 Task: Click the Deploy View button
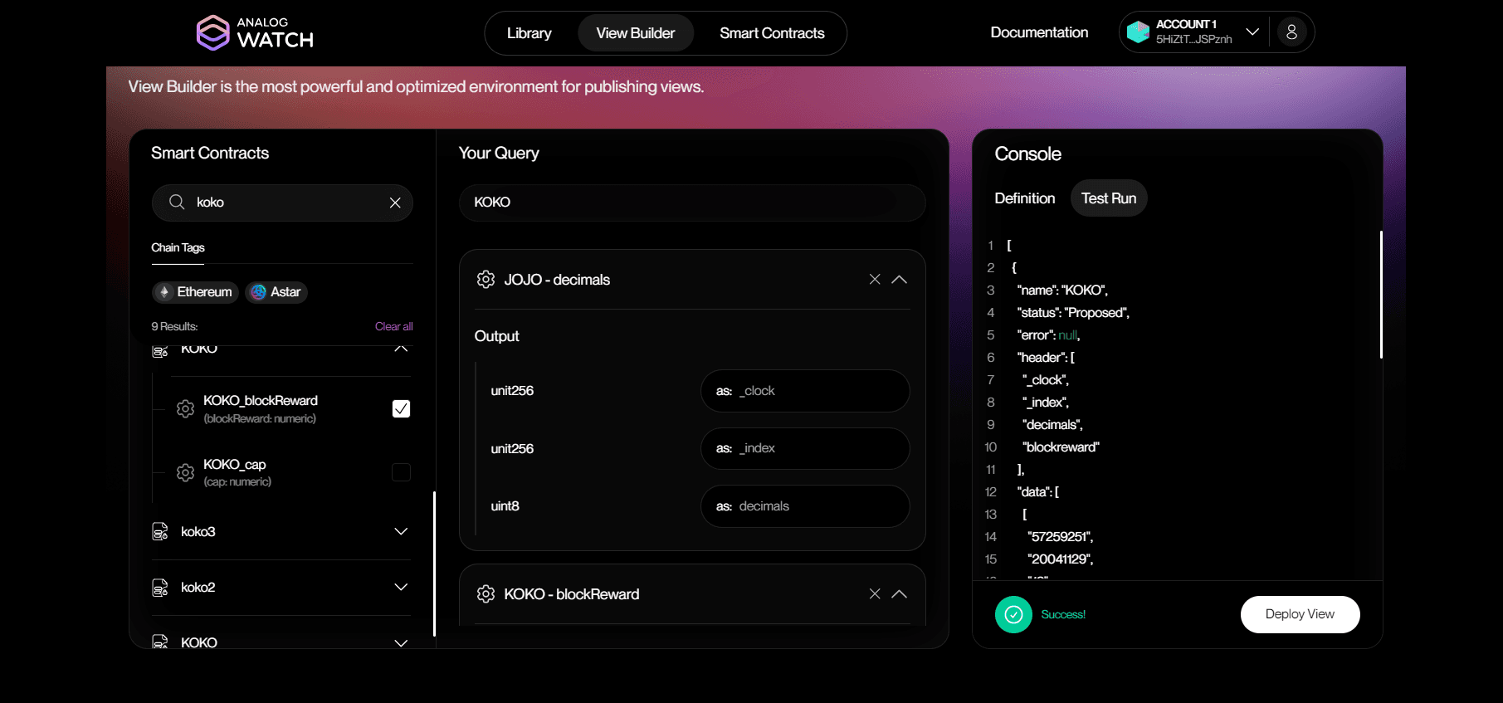pos(1300,614)
